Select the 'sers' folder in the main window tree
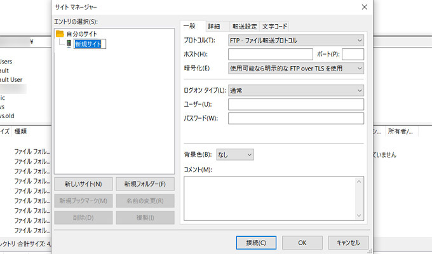Image resolution: width=432 pixels, height=254 pixels. coord(6,62)
